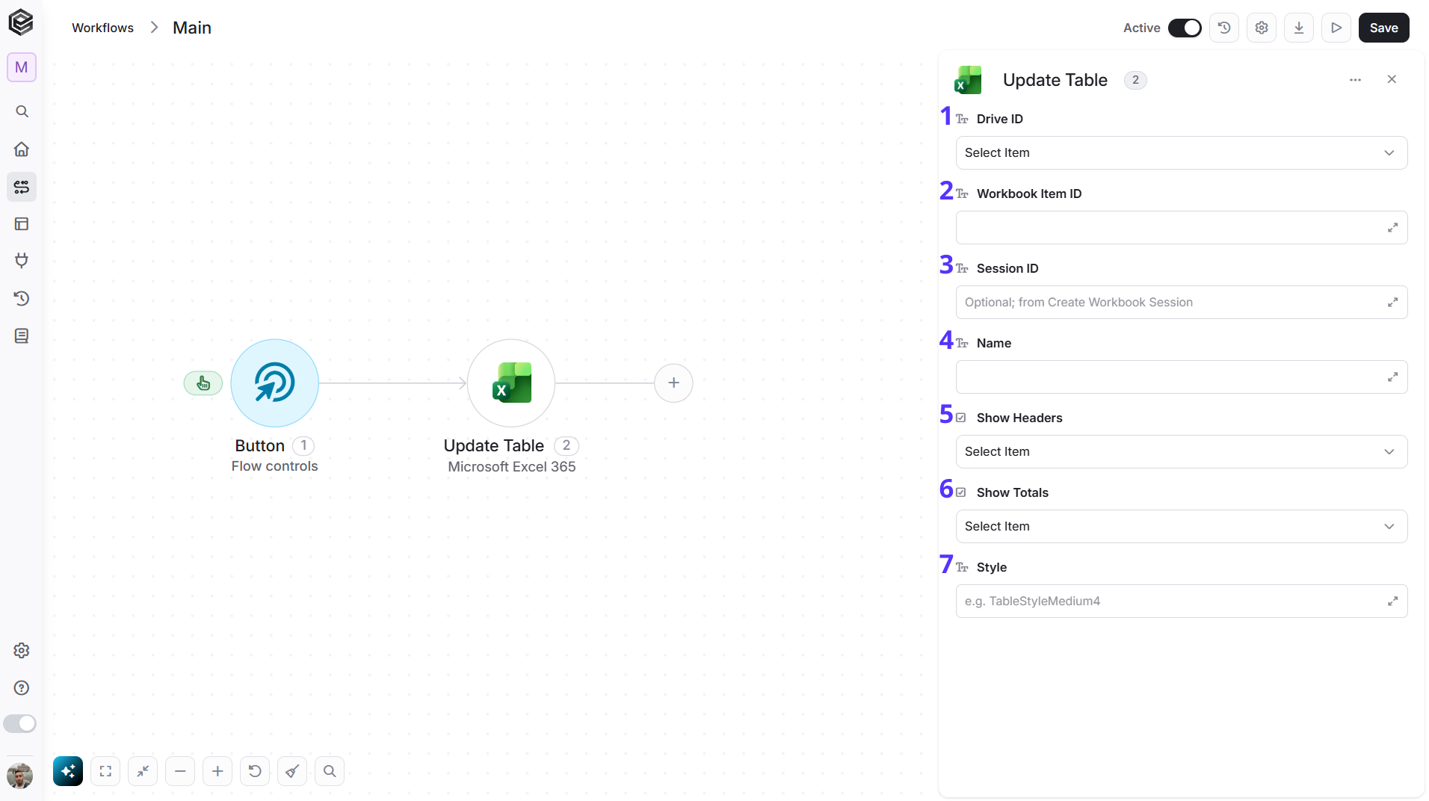Open the Drive ID dropdown
The image size is (1429, 801).
point(1182,153)
